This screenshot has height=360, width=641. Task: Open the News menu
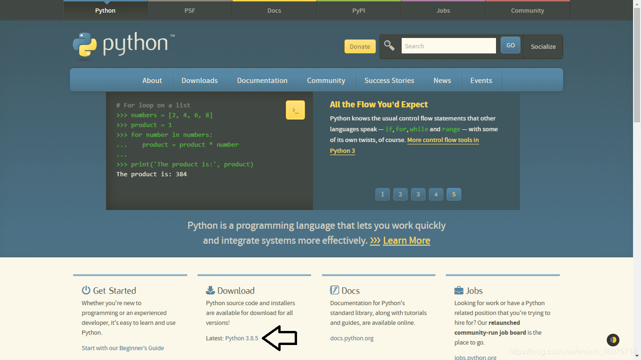442,80
